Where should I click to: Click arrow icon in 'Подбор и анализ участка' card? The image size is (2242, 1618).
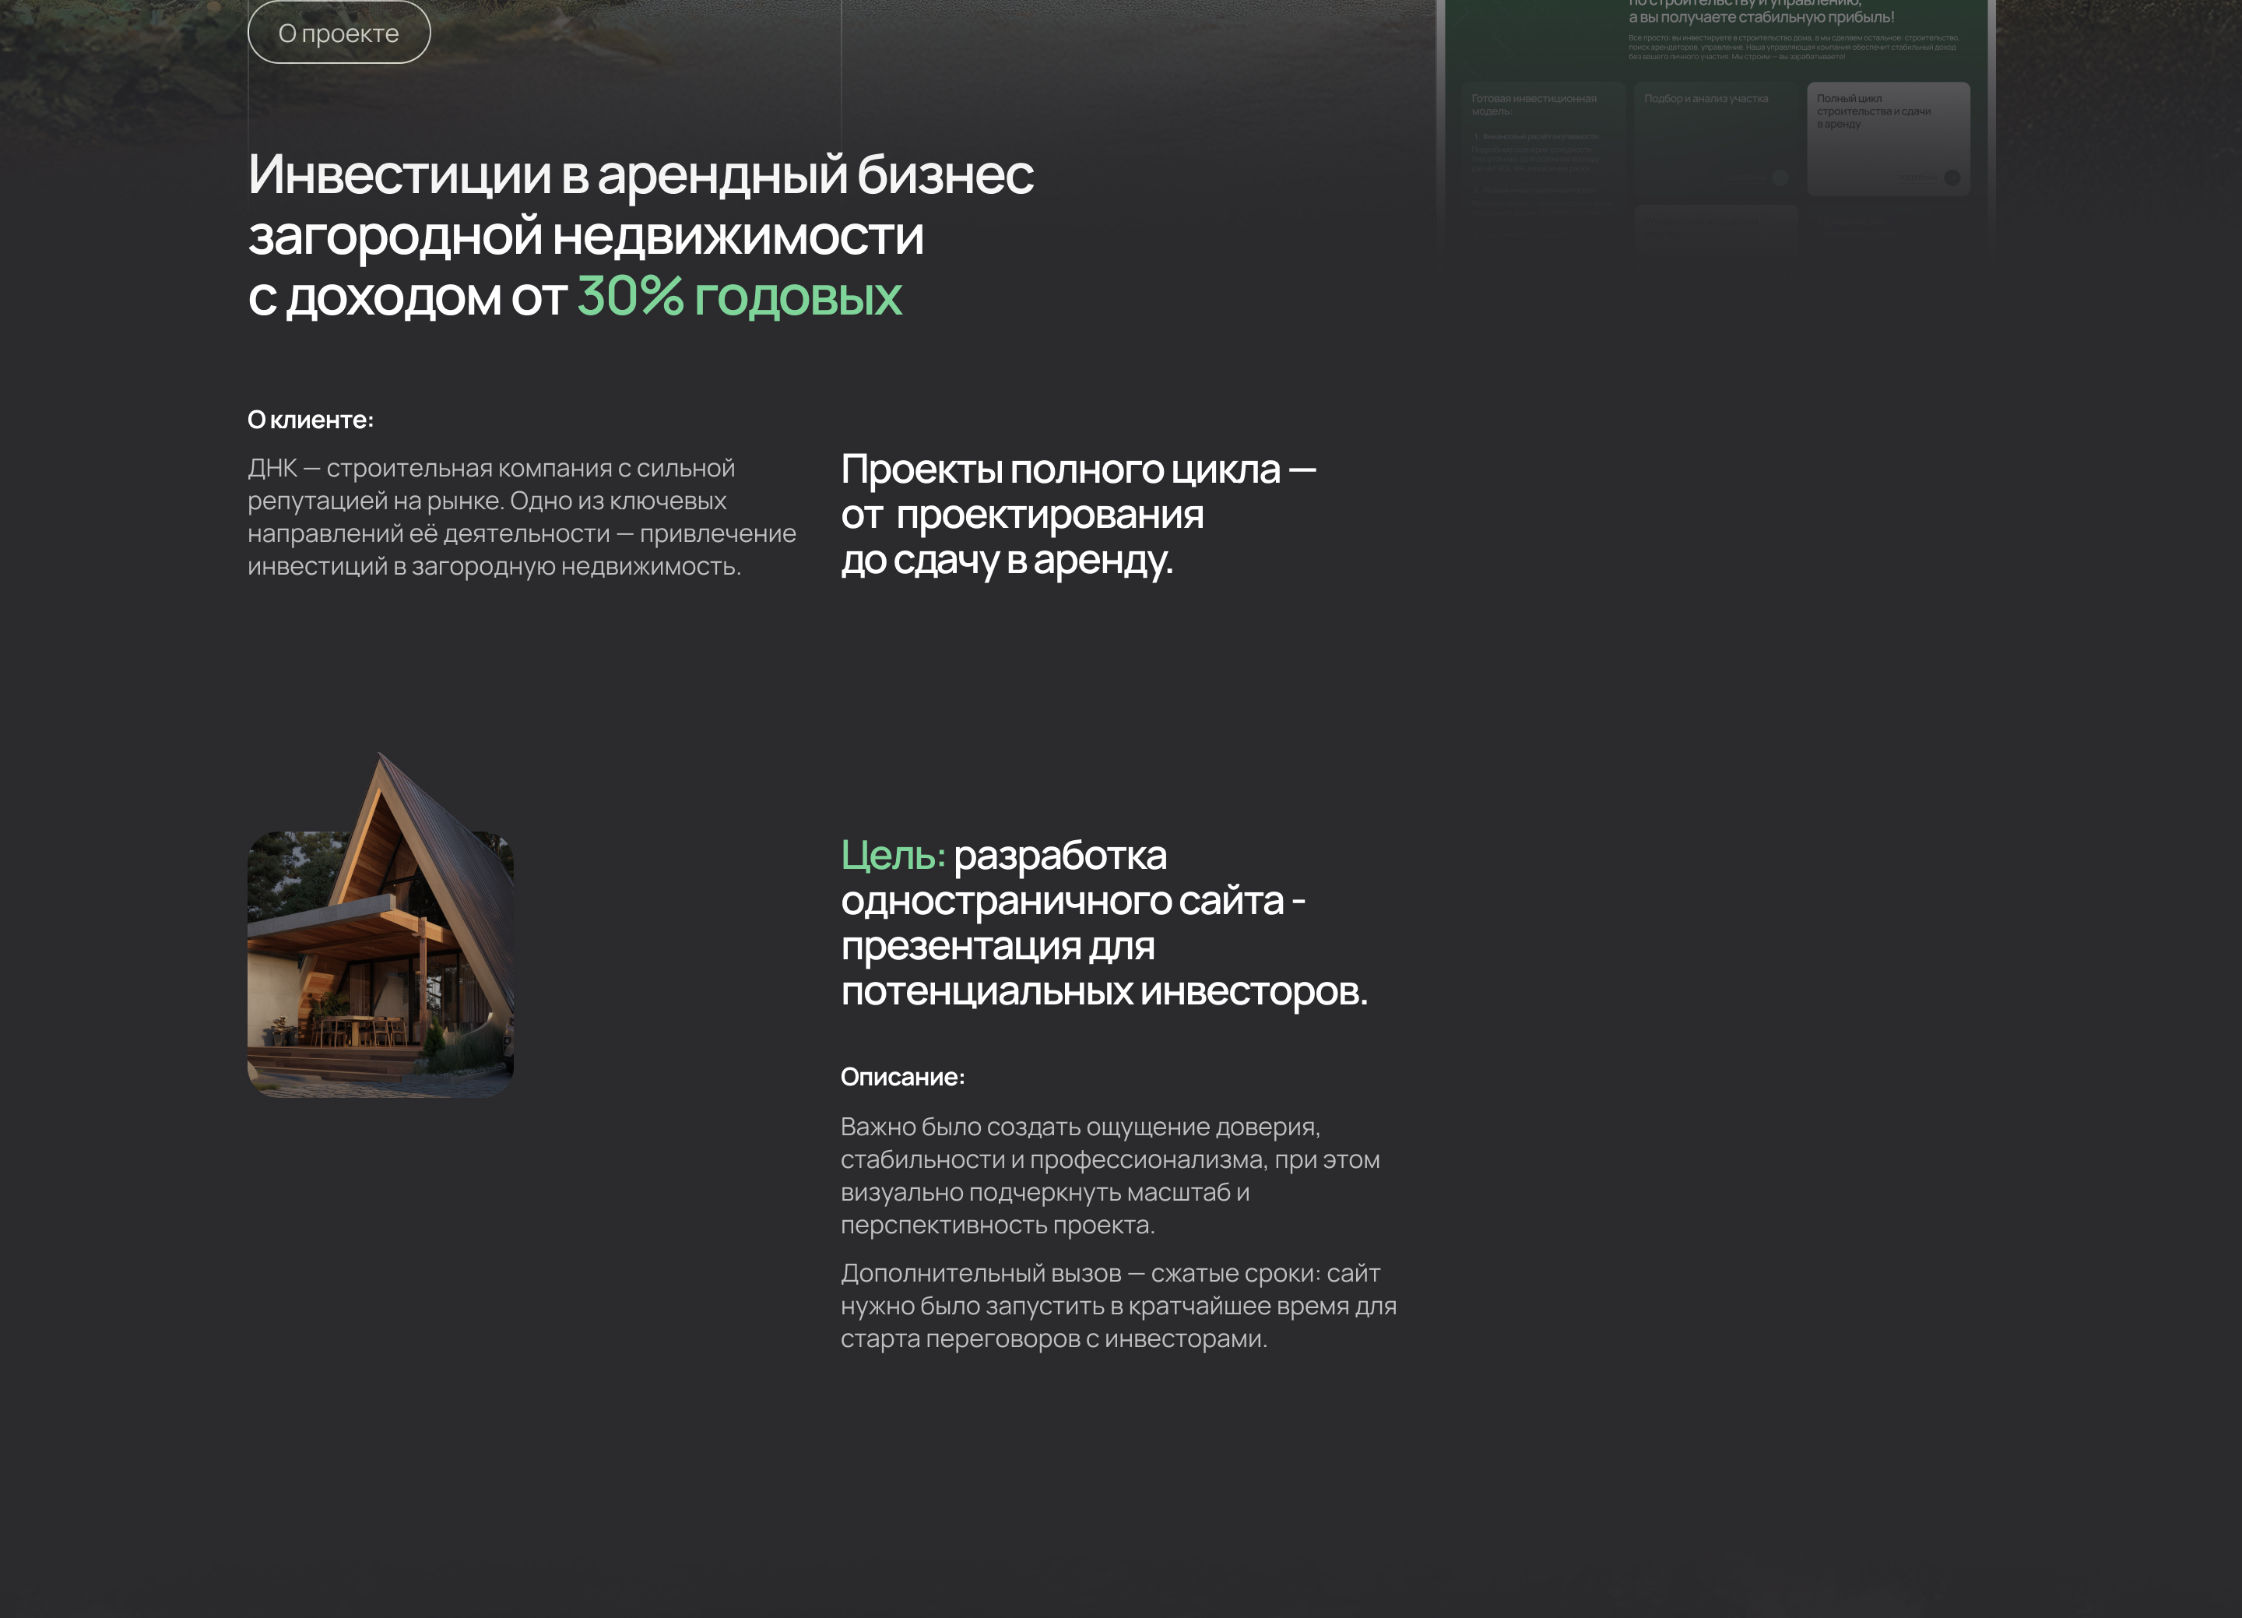(1780, 178)
